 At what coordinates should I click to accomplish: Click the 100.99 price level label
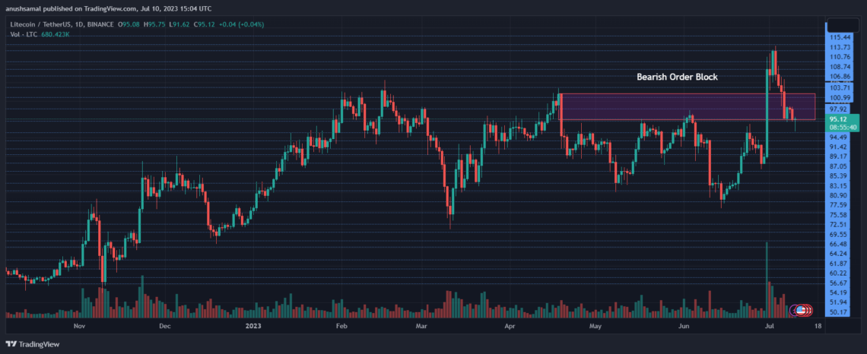pos(840,97)
